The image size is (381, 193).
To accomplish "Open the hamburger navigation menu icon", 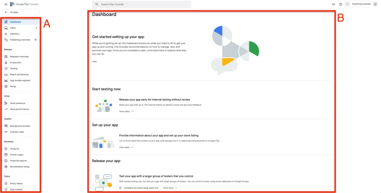I will (6, 4).
